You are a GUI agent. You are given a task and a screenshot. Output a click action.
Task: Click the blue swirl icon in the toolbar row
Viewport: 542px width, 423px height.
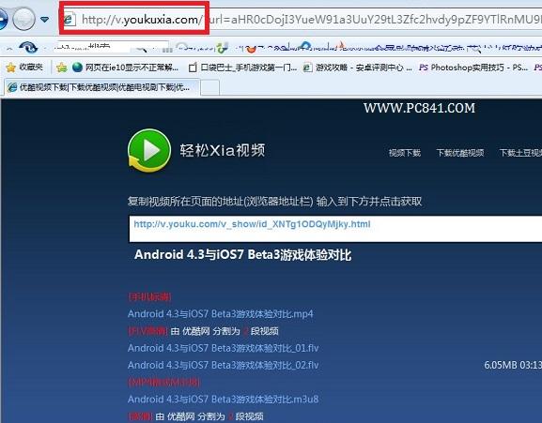28,47
